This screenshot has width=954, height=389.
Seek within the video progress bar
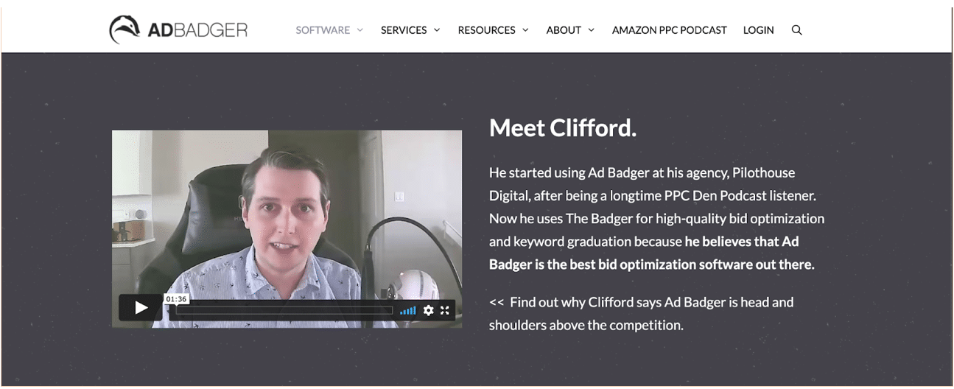284,310
